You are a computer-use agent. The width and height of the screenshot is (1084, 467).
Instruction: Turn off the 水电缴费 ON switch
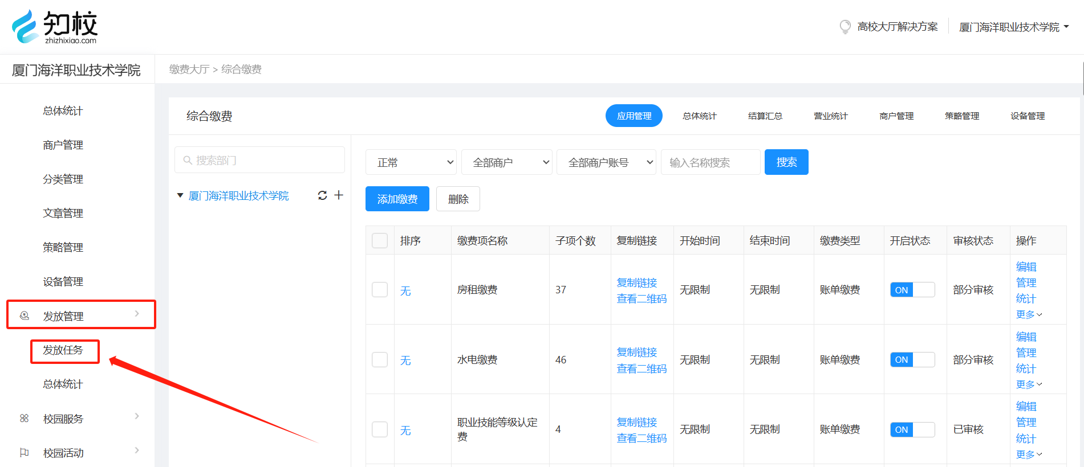pyautogui.click(x=912, y=360)
